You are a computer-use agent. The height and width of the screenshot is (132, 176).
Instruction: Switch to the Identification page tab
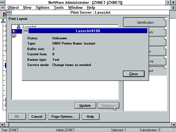click(x=145, y=23)
